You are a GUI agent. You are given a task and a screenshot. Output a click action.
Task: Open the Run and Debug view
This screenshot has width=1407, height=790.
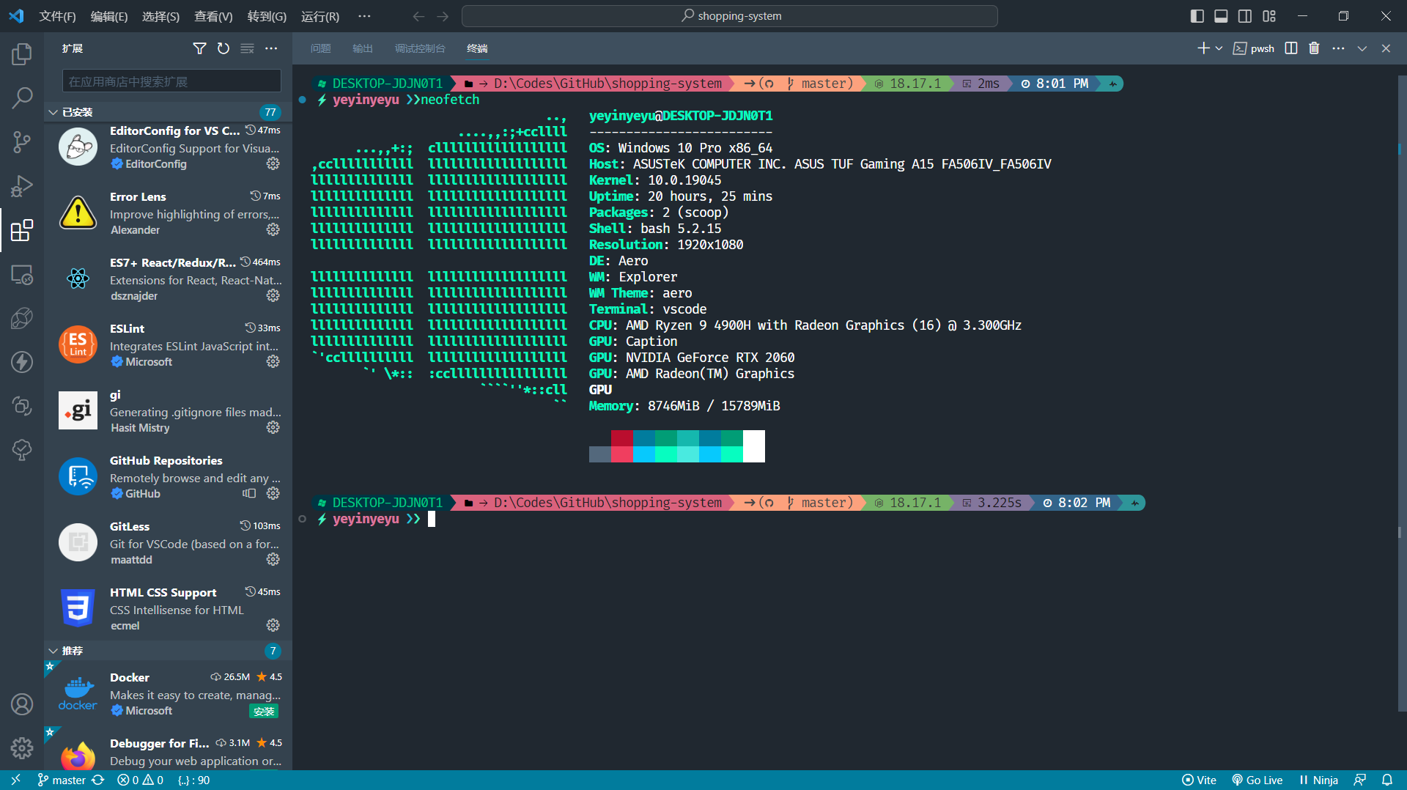click(x=22, y=186)
